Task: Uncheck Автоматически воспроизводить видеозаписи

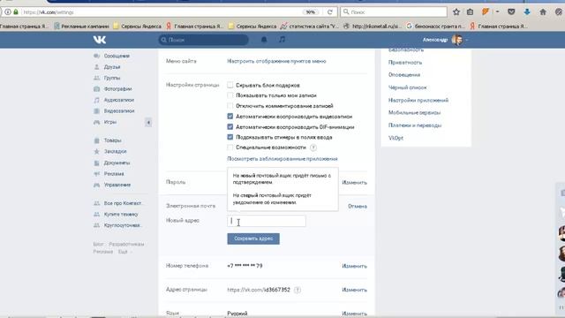Action: coord(230,116)
